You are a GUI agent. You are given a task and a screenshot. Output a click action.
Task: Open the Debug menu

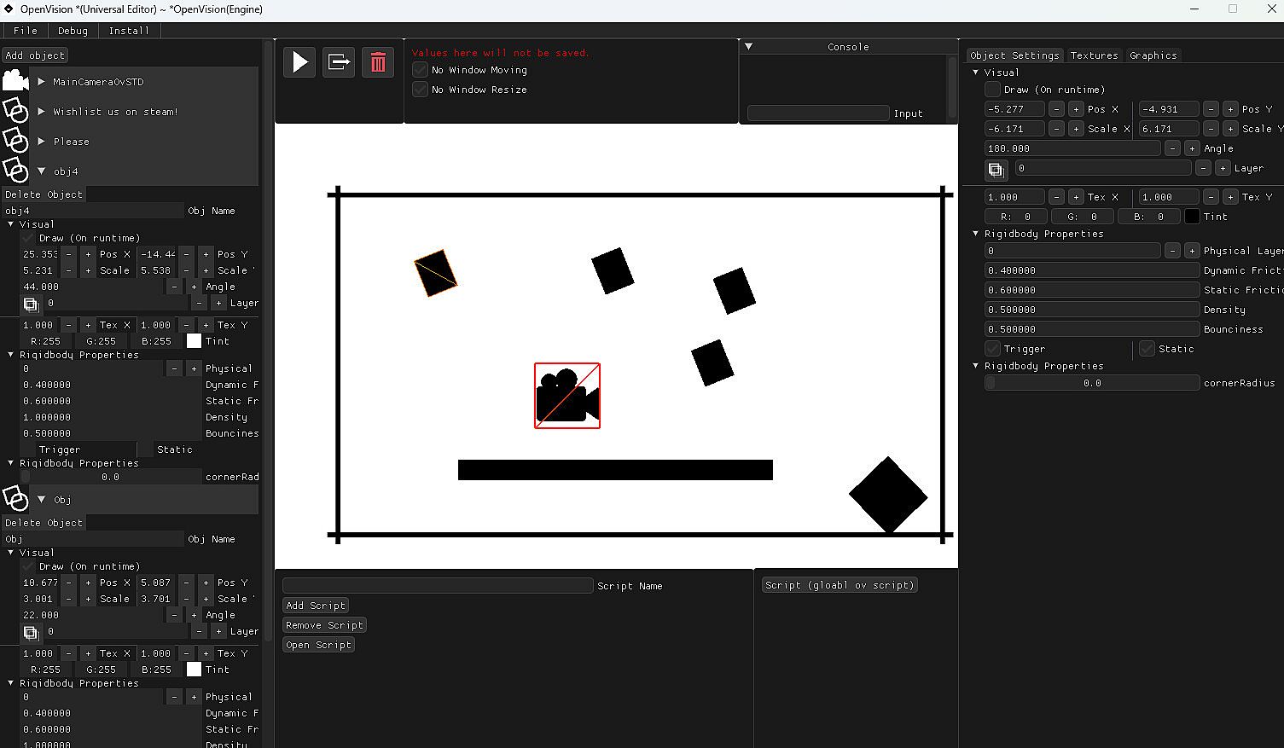pos(73,31)
